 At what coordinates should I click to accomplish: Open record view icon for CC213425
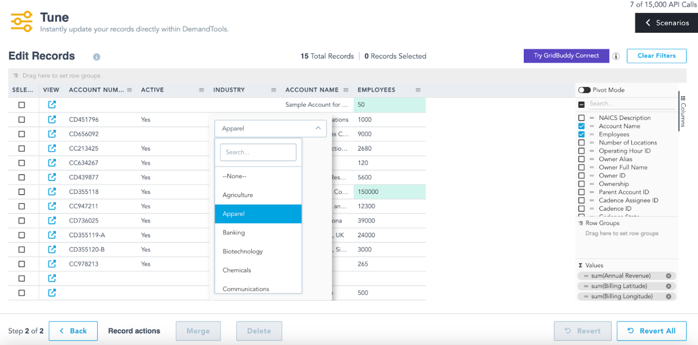click(x=52, y=148)
